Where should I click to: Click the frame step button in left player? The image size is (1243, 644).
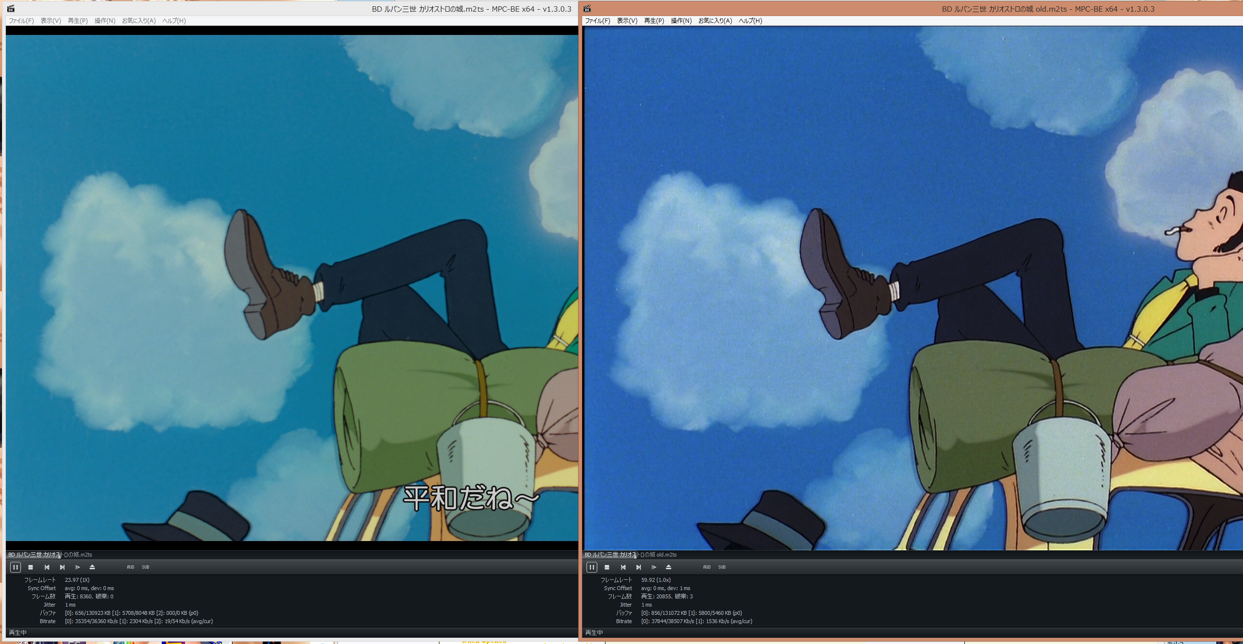click(x=77, y=567)
